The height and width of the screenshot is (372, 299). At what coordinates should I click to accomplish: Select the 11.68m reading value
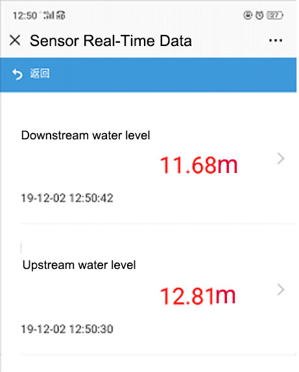pyautogui.click(x=198, y=165)
